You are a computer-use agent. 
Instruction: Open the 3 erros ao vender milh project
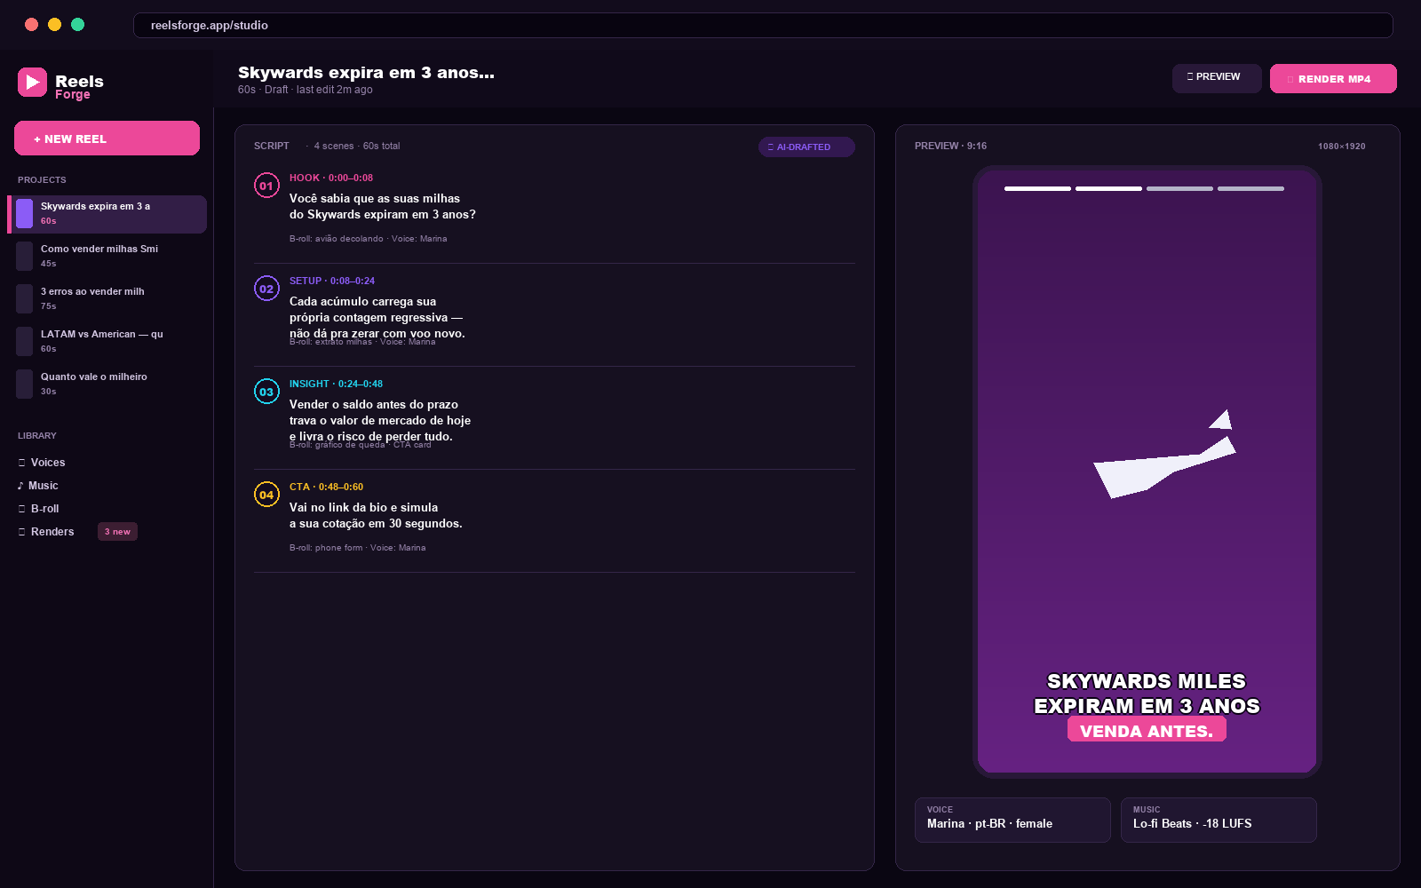108,298
